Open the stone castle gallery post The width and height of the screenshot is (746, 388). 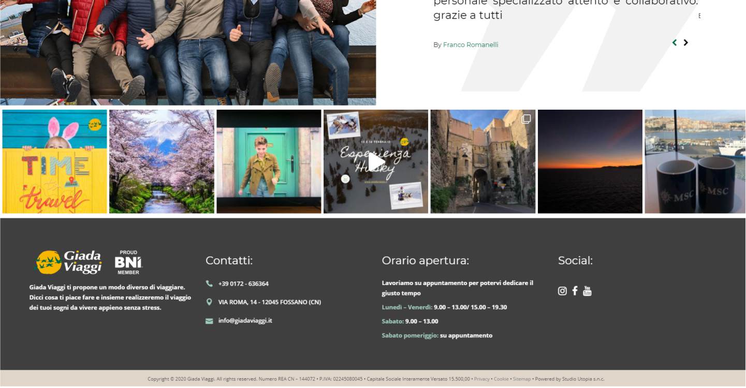[x=483, y=161]
